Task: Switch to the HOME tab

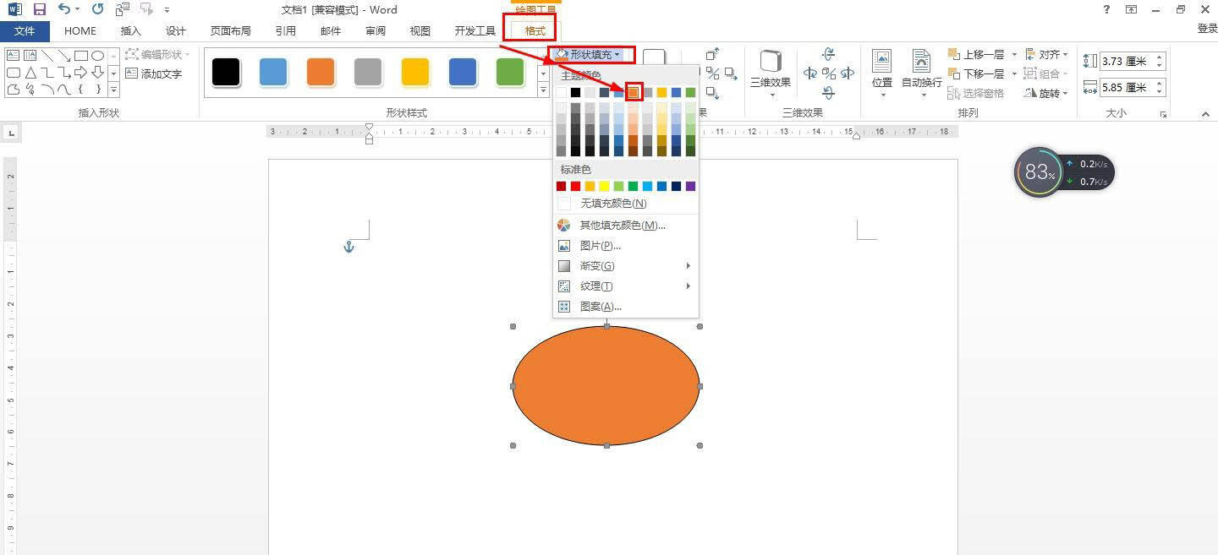Action: [x=80, y=31]
